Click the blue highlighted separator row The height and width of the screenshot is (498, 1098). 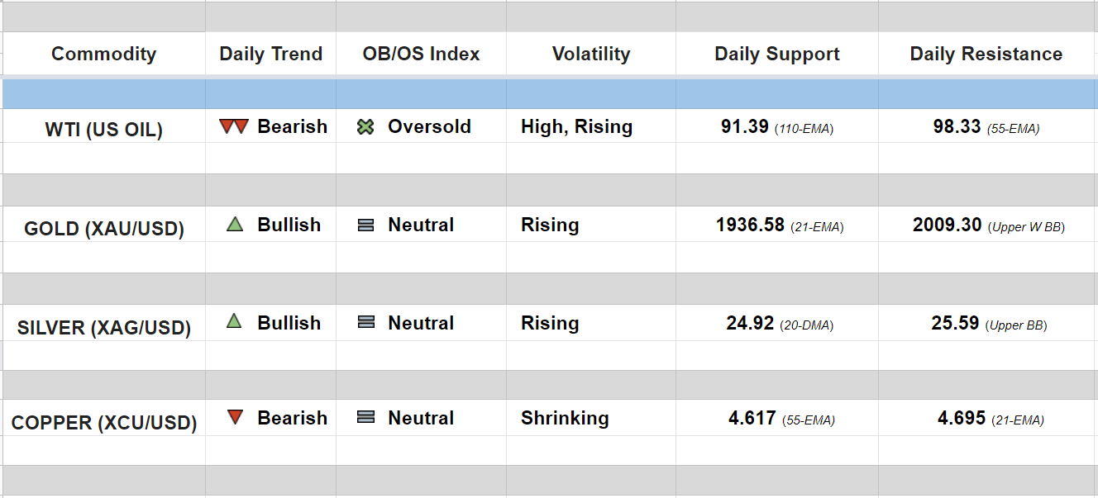pyautogui.click(x=549, y=94)
